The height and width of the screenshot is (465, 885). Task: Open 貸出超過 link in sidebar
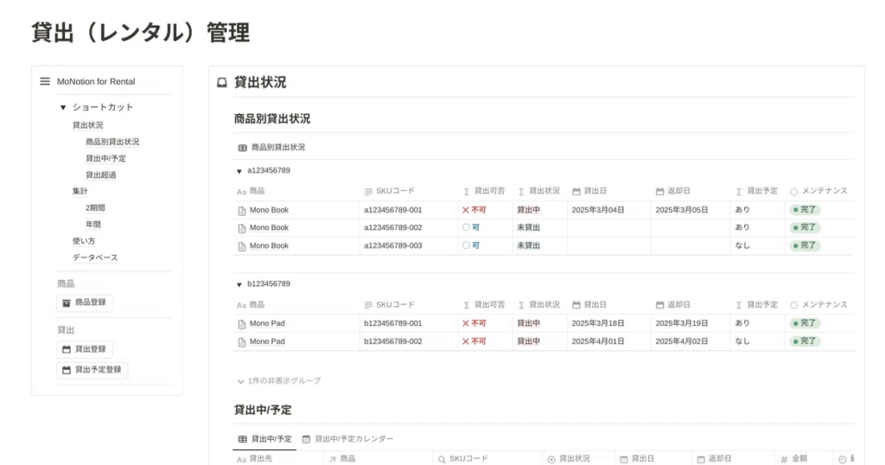click(100, 175)
